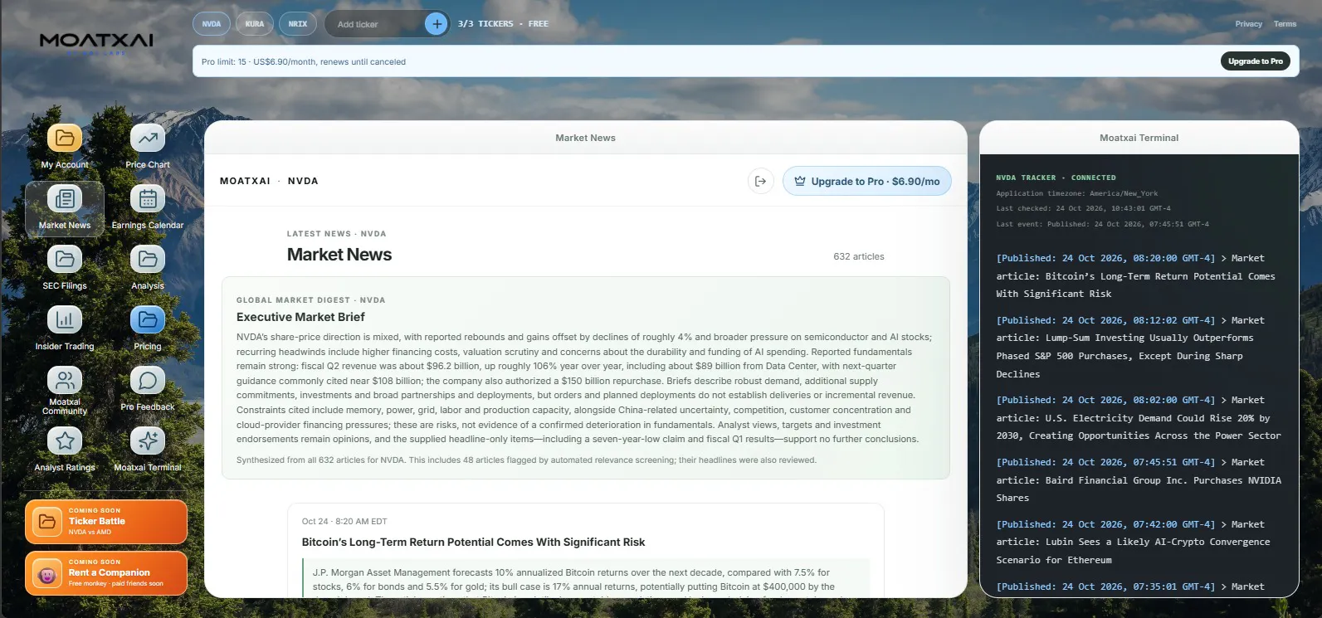Open the Analysis folder icon
Image resolution: width=1322 pixels, height=618 pixels.
click(148, 260)
